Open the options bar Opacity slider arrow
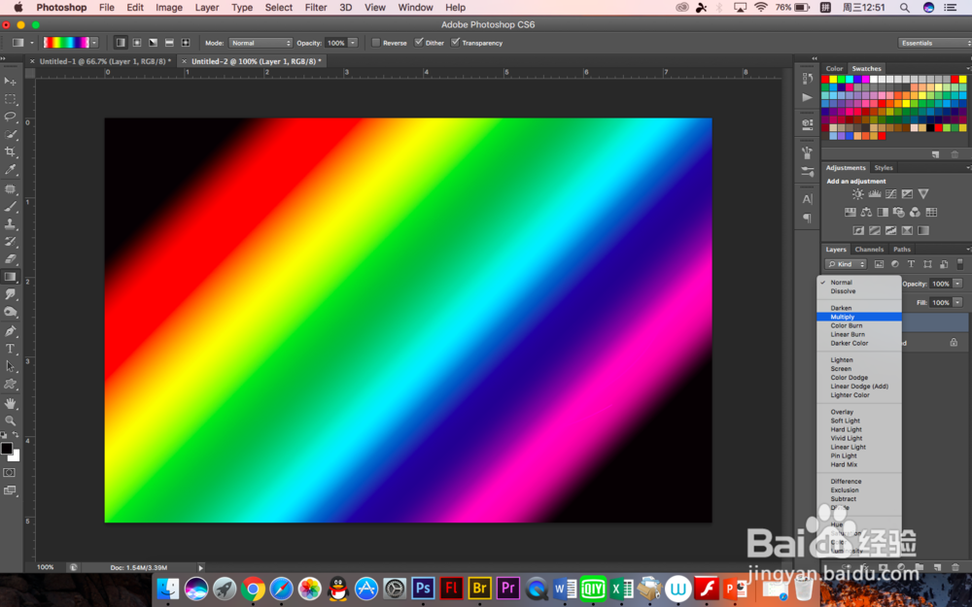The image size is (972, 607). tap(353, 43)
